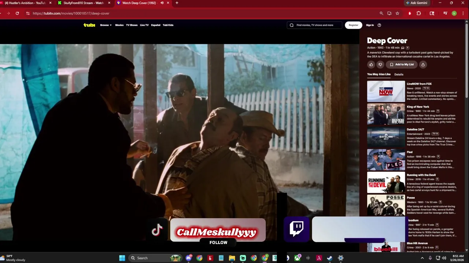Close the Hustler's Ambition YouTube tab
Image resolution: width=469 pixels, height=263 pixels.
tap(51, 3)
